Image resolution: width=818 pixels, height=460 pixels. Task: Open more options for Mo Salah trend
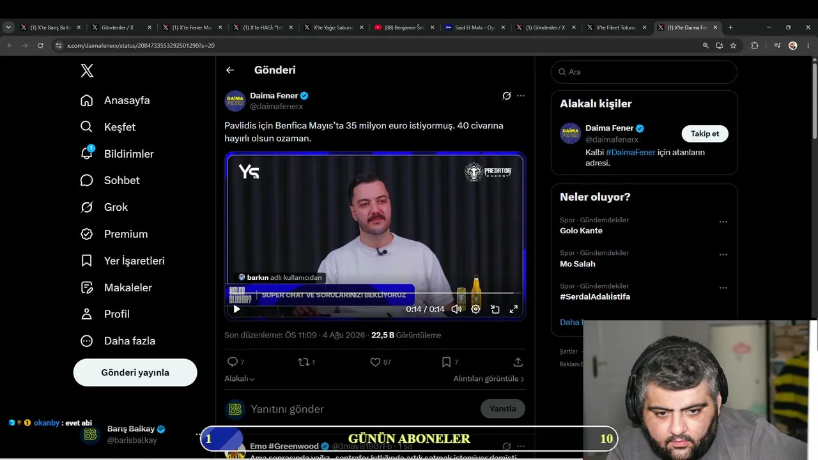click(x=723, y=254)
